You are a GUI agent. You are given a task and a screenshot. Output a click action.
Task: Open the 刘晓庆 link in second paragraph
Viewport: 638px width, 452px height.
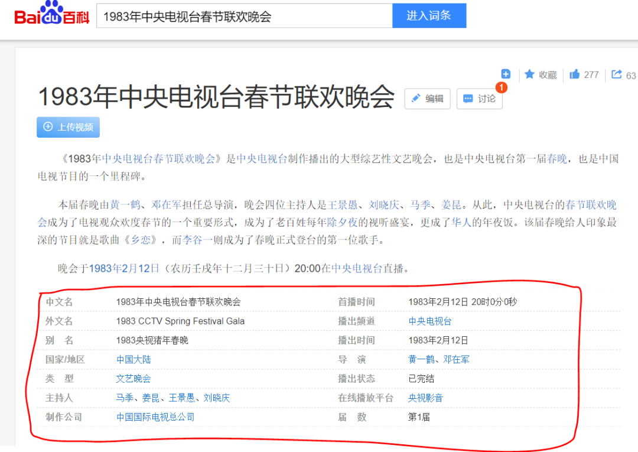384,205
